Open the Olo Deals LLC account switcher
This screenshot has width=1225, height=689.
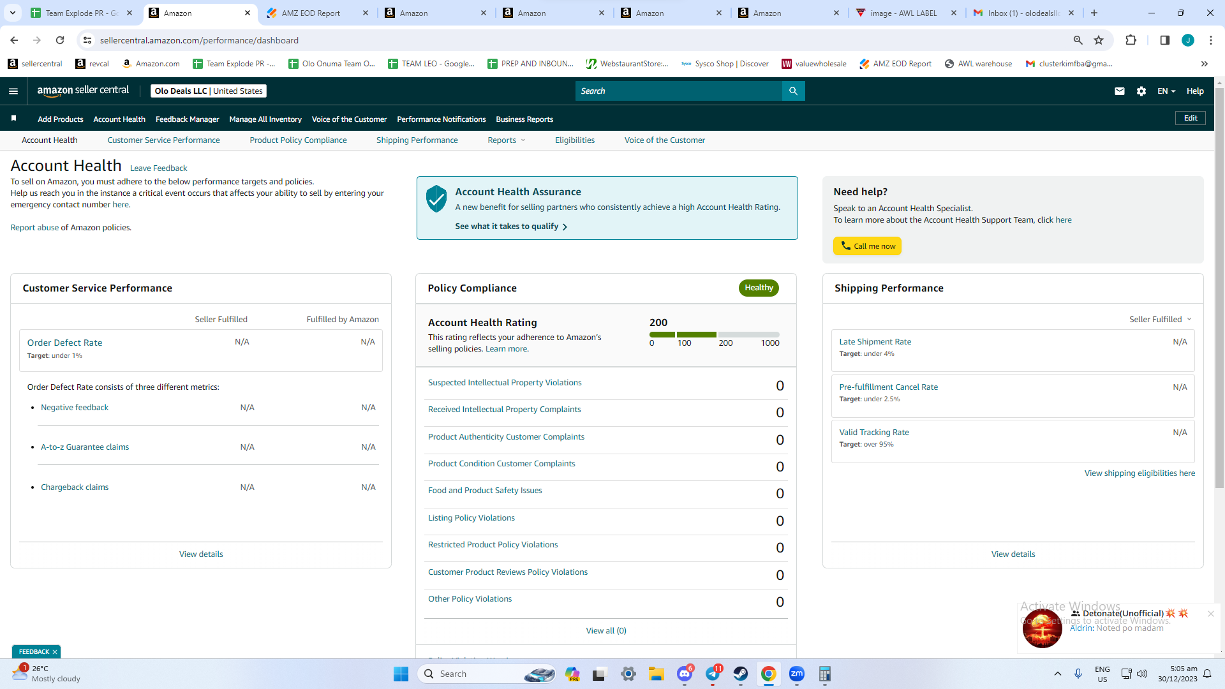pos(209,91)
